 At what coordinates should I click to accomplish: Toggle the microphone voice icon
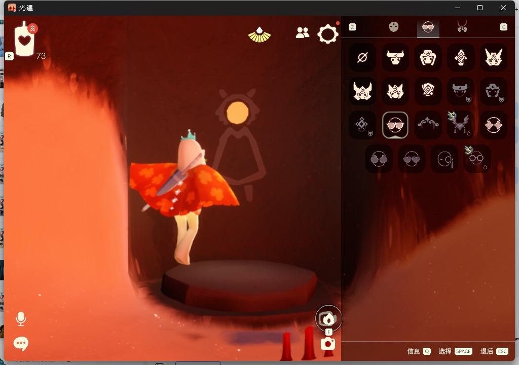point(21,319)
